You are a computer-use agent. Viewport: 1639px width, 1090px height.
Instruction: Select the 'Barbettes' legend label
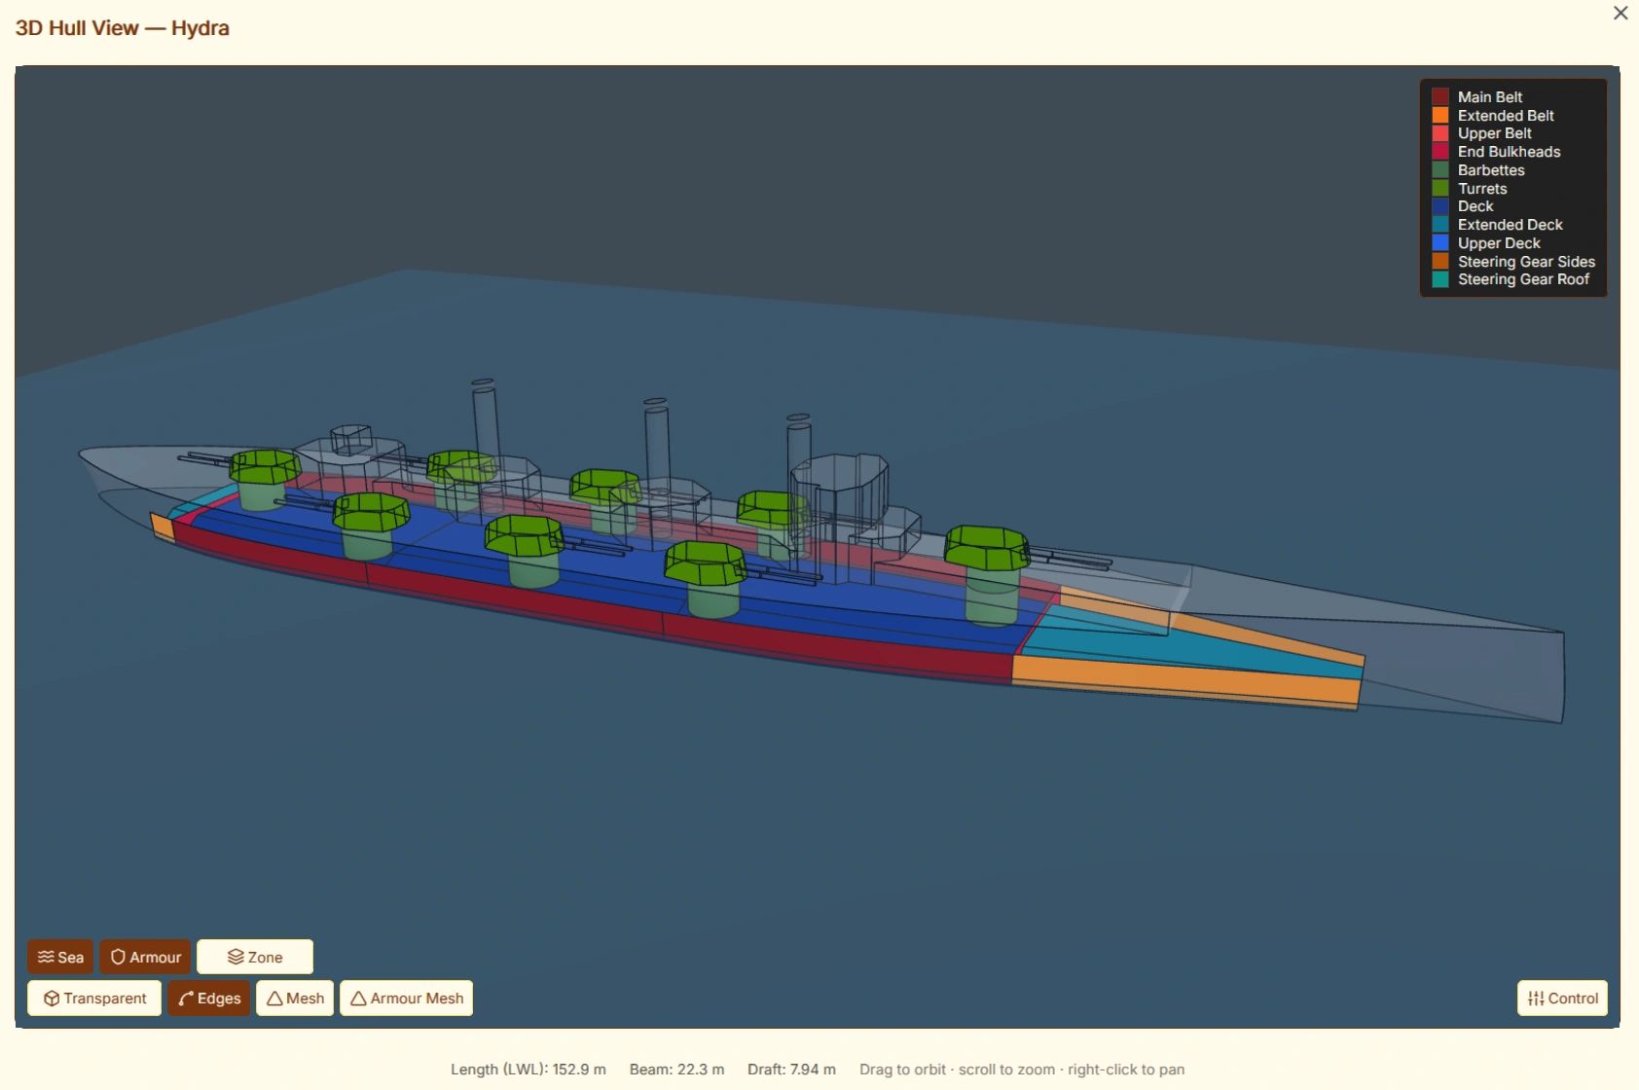[1491, 170]
